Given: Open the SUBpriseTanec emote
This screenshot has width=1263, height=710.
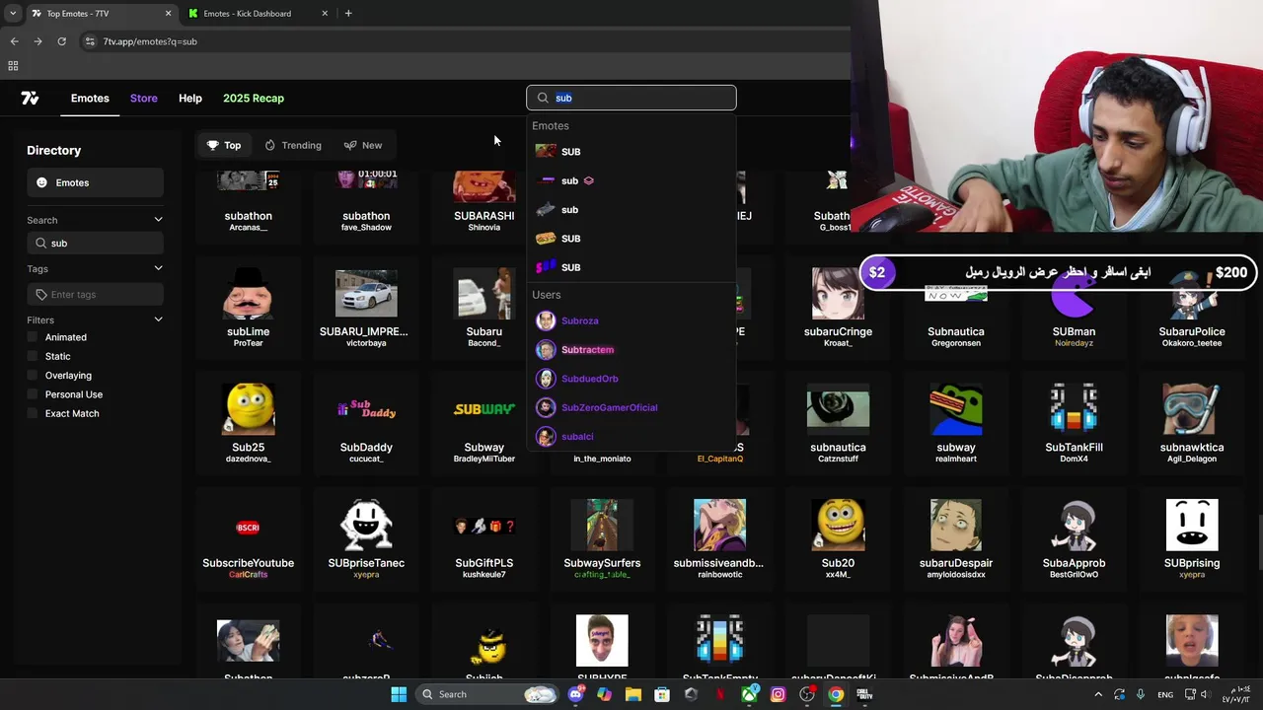Looking at the screenshot, I should click(x=366, y=537).
